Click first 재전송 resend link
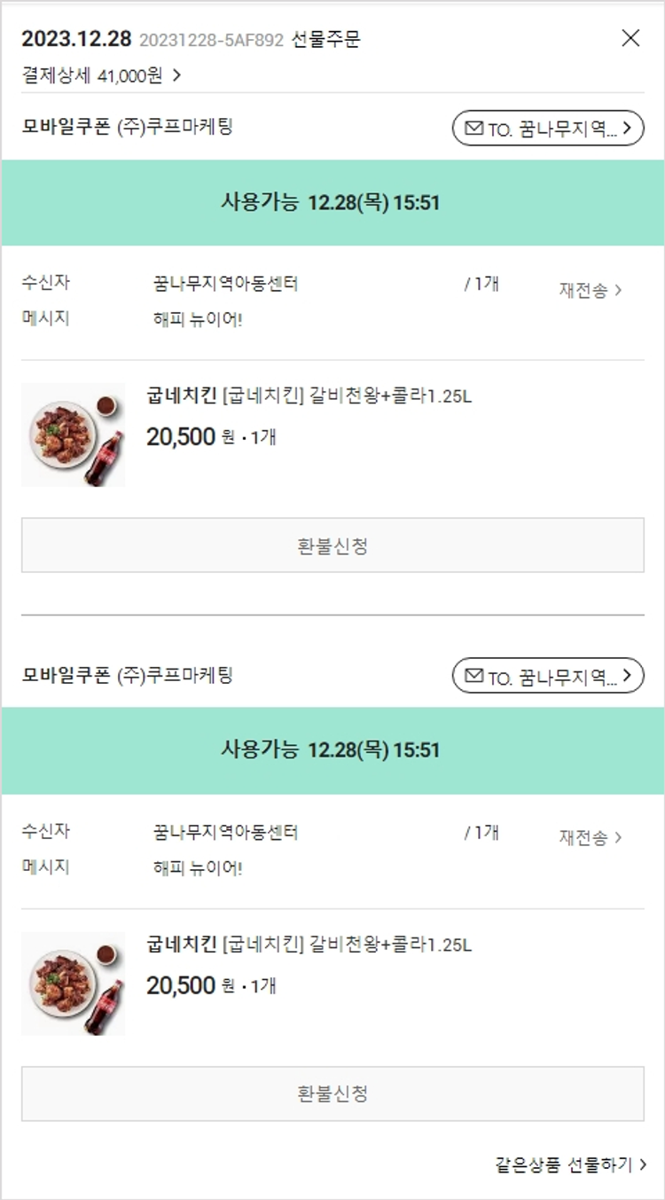This screenshot has width=665, height=1200. coord(590,290)
